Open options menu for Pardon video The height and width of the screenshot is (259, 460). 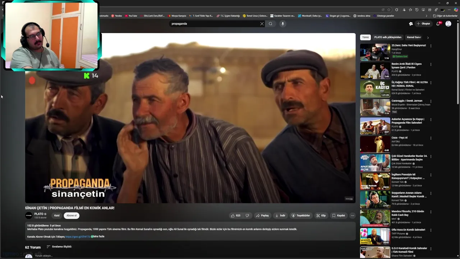point(431,64)
